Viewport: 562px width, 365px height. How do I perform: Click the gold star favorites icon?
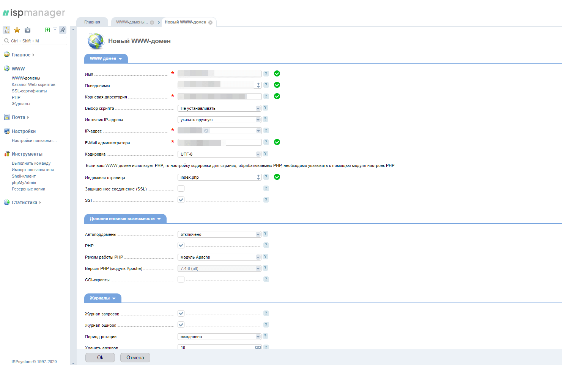tap(17, 30)
